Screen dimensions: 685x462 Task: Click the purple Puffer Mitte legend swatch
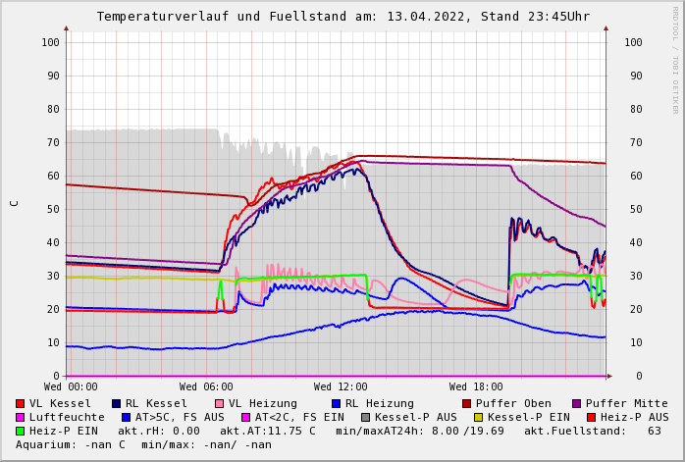tap(577, 403)
